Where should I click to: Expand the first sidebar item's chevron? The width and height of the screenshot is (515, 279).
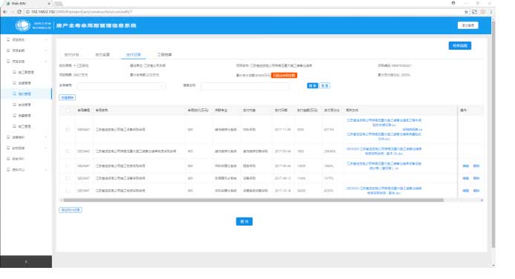coord(45,39)
